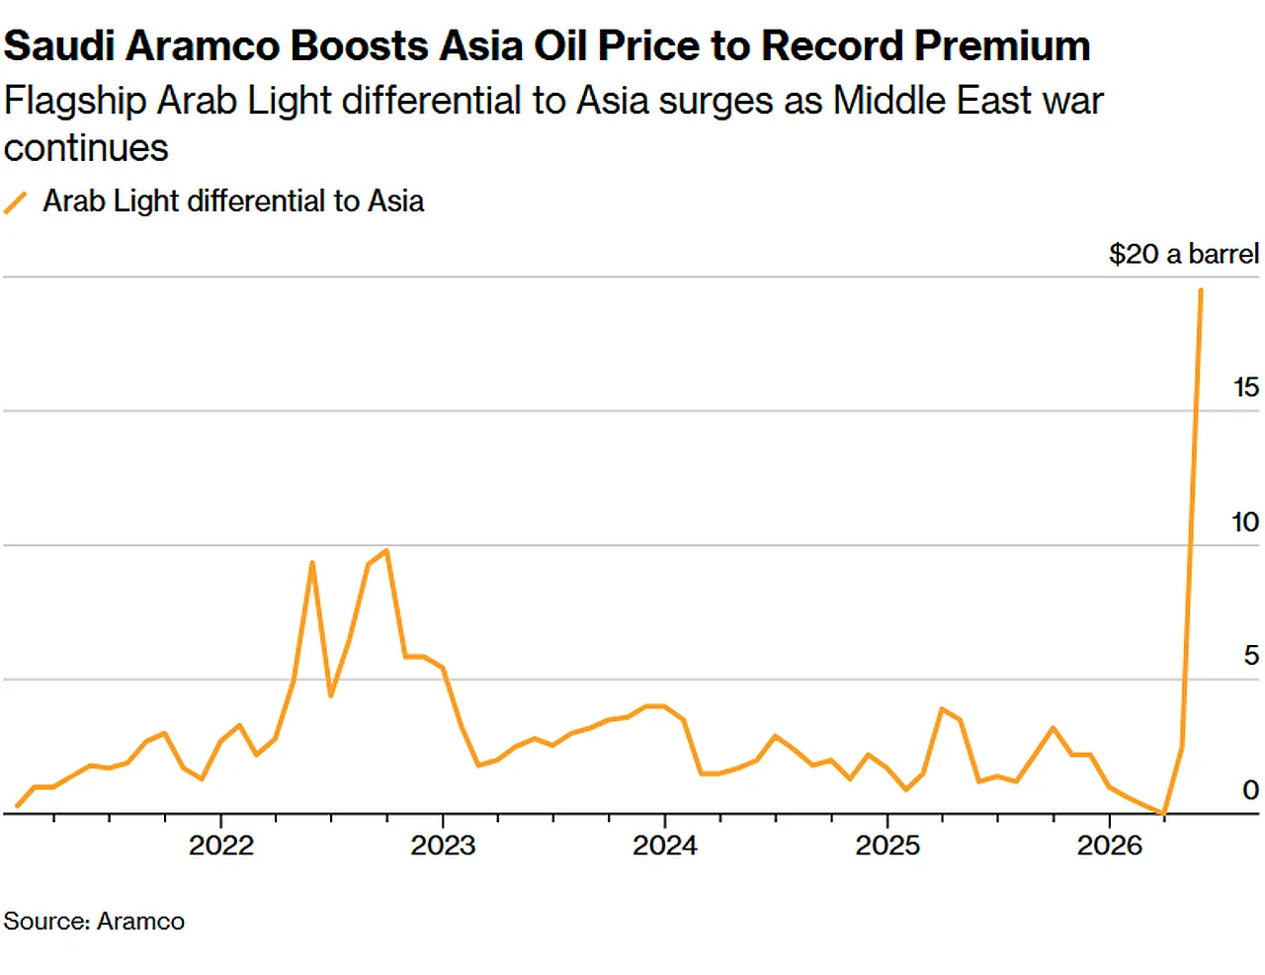Click the 5 y-axis value label
Image resolution: width=1265 pixels, height=975 pixels.
pos(1250,655)
